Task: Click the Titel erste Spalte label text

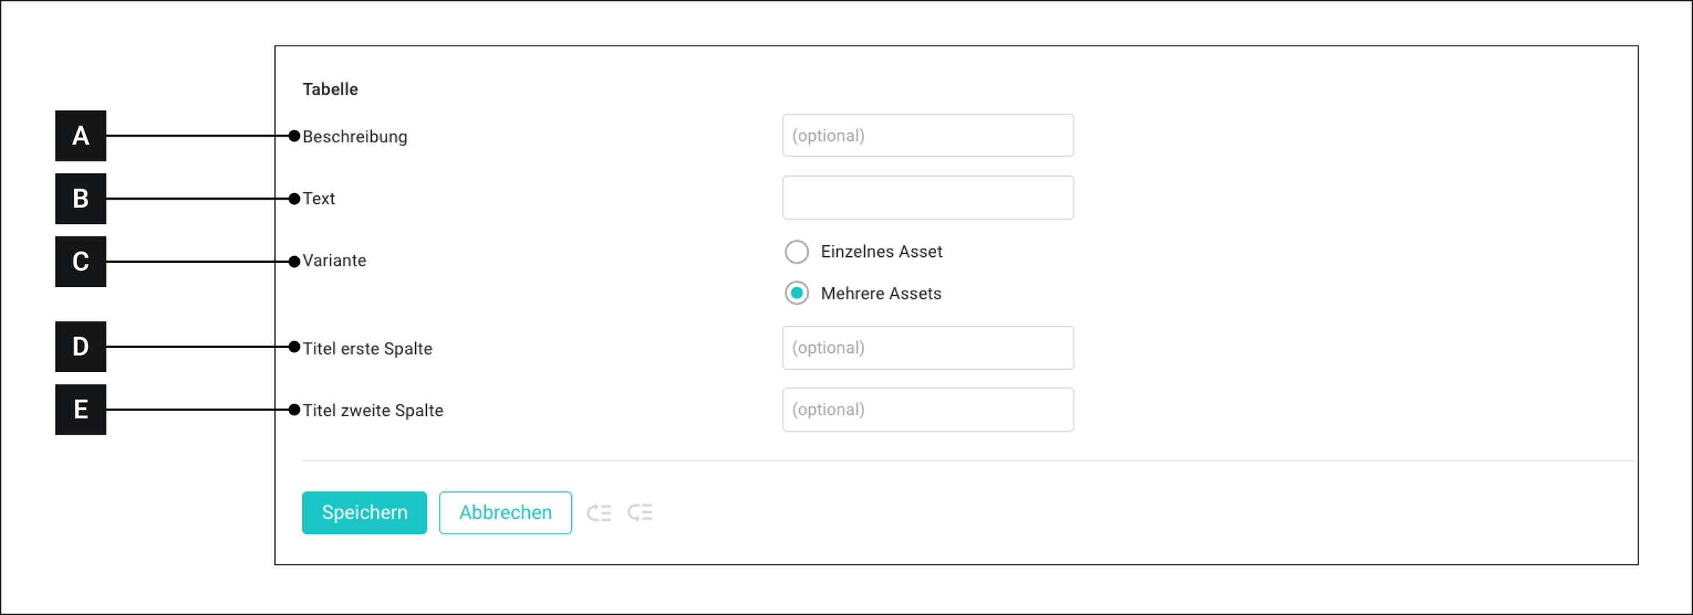Action: click(x=367, y=349)
